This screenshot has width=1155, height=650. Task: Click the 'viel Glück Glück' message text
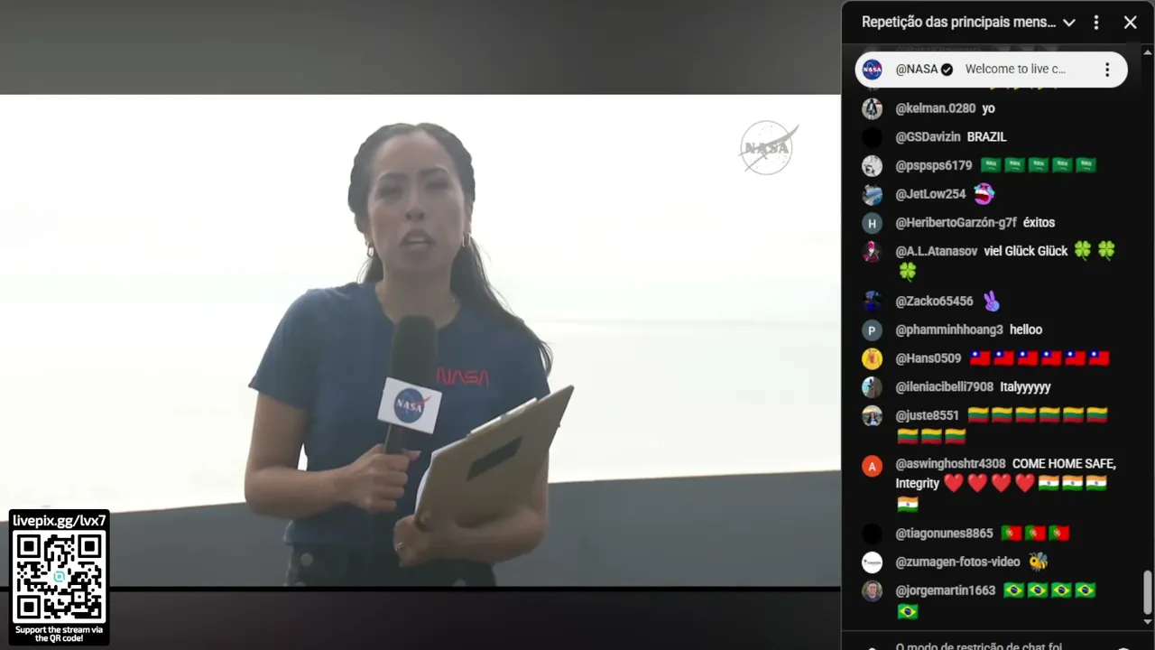click(x=1026, y=251)
